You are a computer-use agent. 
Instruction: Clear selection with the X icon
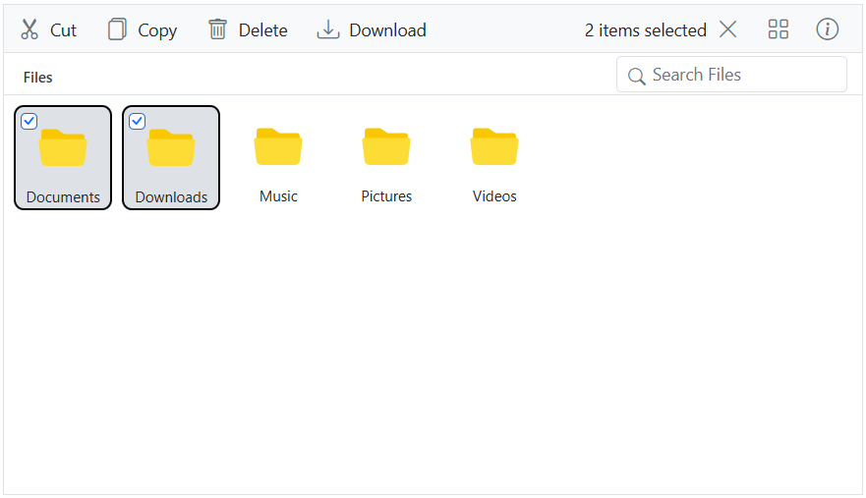tap(727, 29)
